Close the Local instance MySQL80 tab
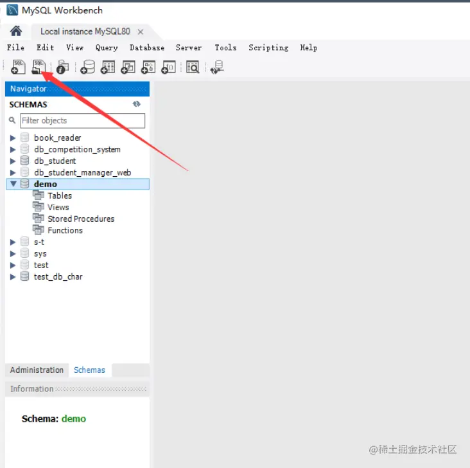Screen dimensions: 470x468 [140, 32]
